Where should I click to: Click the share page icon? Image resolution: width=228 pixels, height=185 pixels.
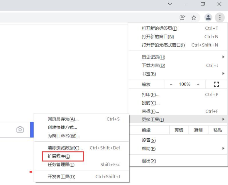(x=182, y=18)
